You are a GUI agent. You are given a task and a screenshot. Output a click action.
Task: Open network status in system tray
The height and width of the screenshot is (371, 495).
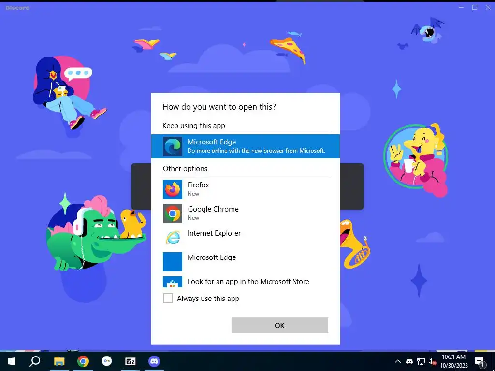point(421,361)
